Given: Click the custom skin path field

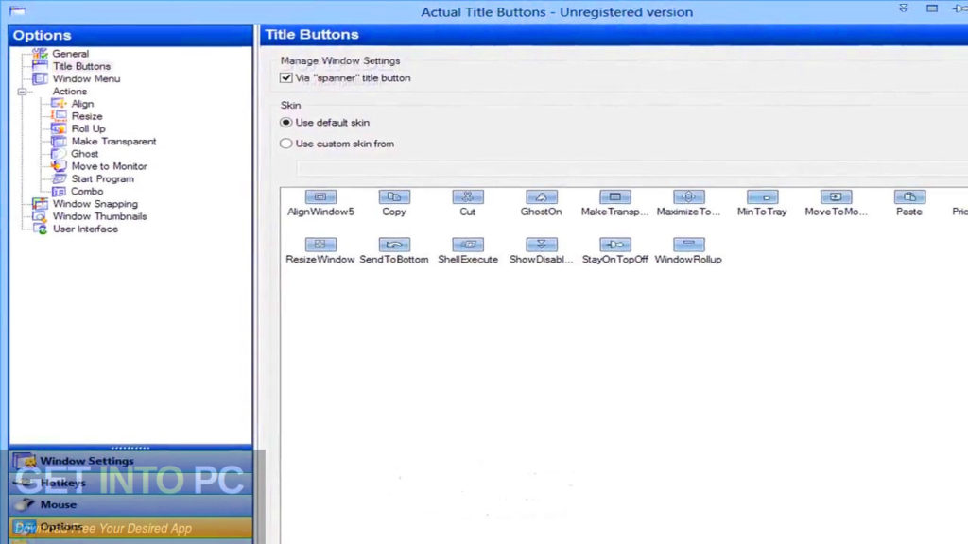Looking at the screenshot, I should [632, 168].
